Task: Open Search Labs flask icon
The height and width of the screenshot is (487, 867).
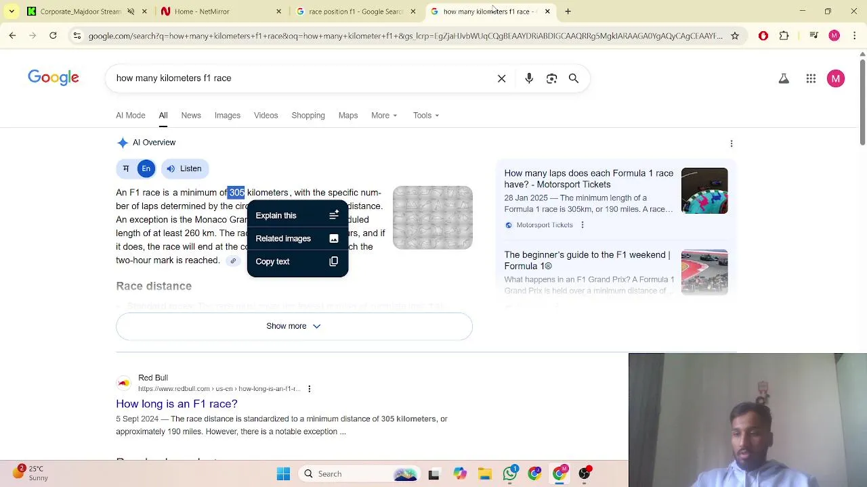Action: 784,78
